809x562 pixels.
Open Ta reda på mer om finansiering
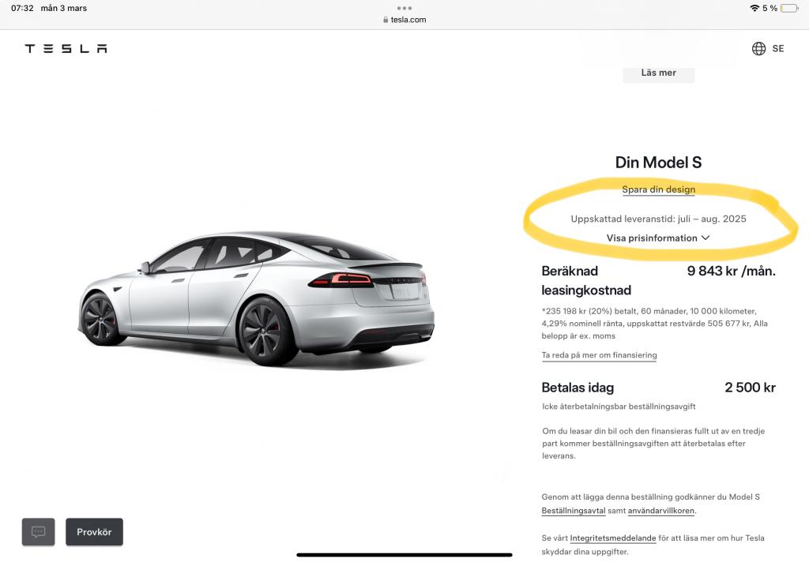pyautogui.click(x=599, y=355)
